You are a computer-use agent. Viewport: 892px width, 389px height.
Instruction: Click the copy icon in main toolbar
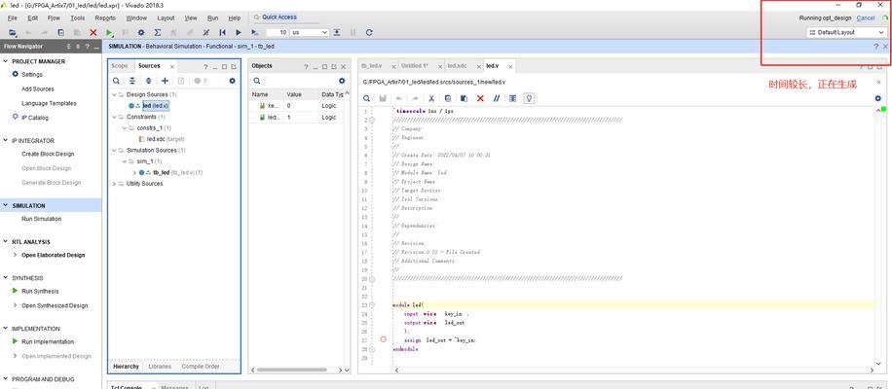pyautogui.click(x=61, y=33)
